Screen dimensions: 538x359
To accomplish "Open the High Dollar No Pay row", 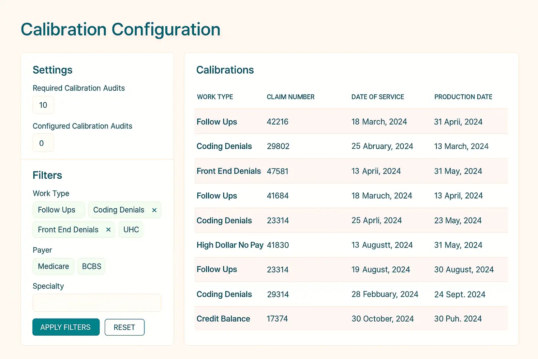I will click(x=351, y=245).
